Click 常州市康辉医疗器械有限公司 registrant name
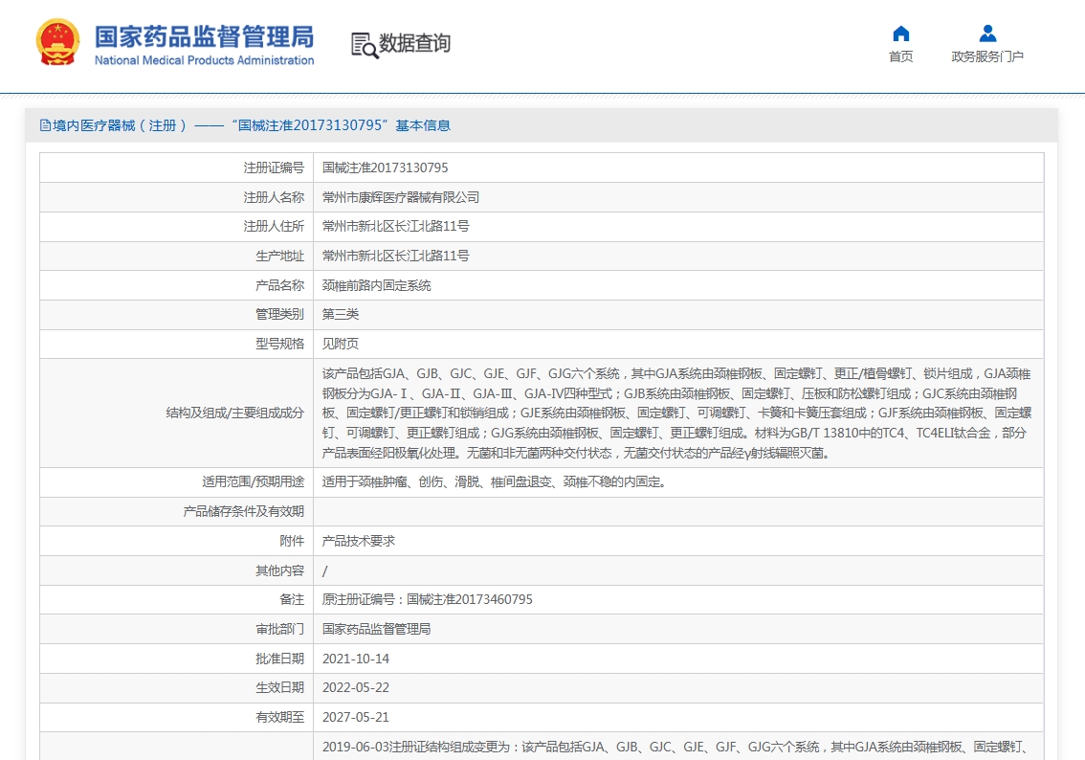Image resolution: width=1085 pixels, height=760 pixels. click(401, 197)
